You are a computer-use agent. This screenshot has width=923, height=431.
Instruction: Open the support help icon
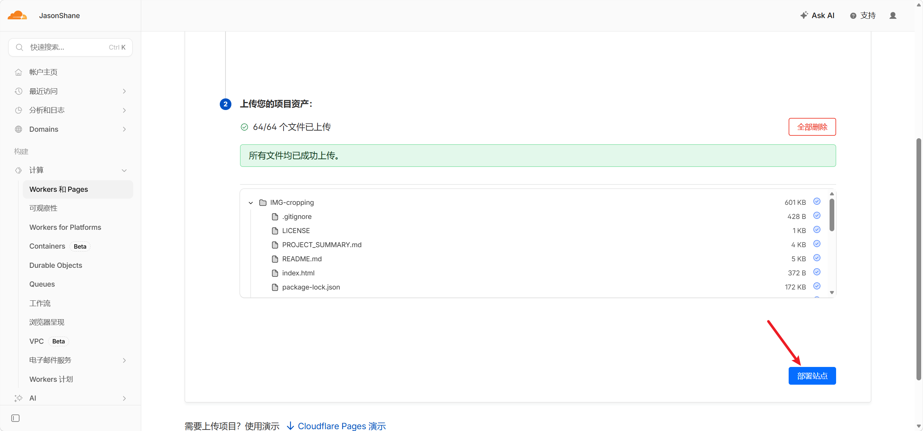coord(853,16)
